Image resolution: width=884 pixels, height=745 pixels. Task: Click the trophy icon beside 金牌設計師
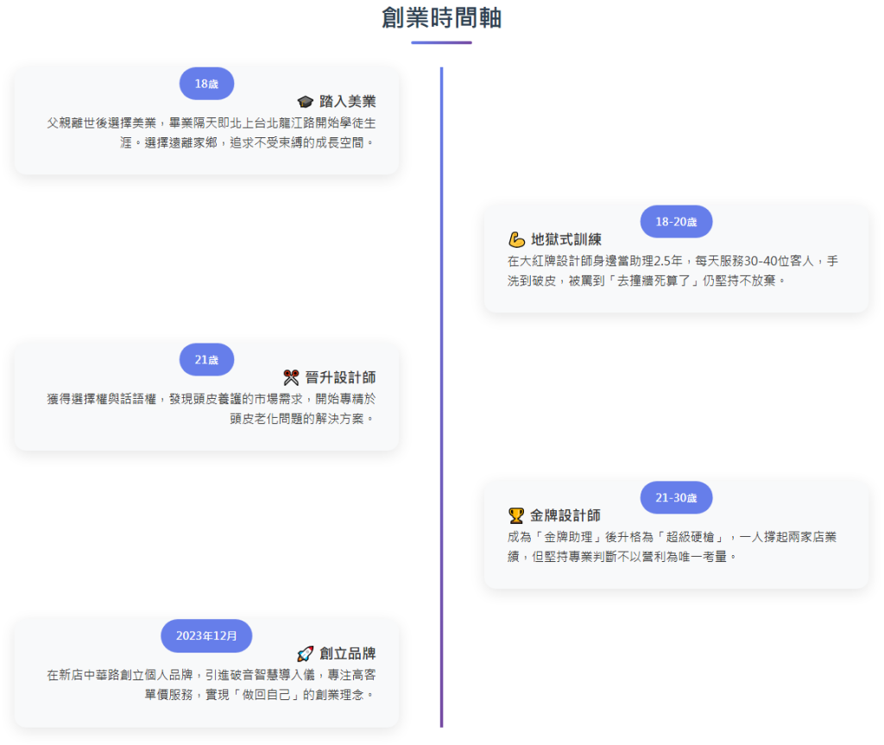pyautogui.click(x=516, y=515)
